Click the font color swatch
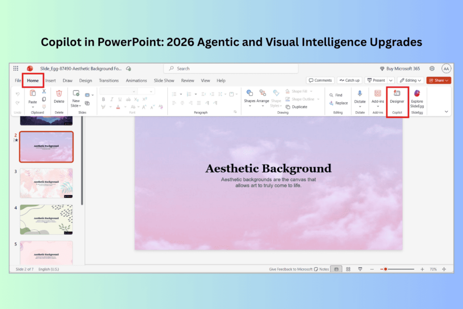Viewport: 463px width, 309px height. [118, 107]
